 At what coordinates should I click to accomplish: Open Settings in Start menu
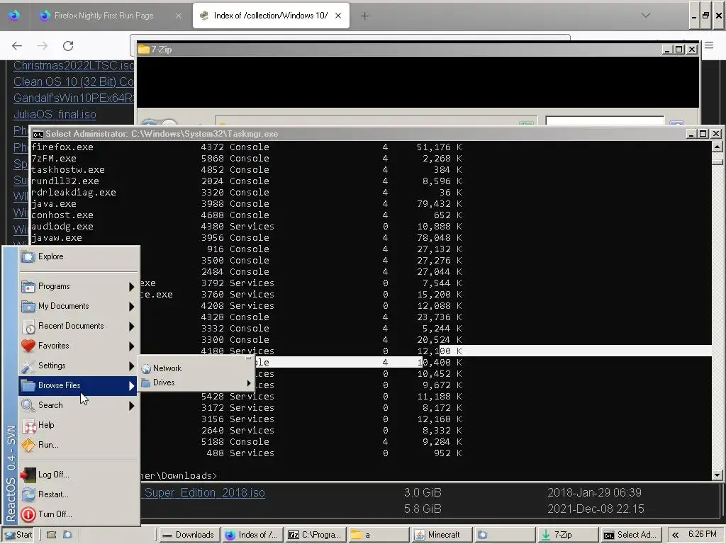(x=79, y=366)
